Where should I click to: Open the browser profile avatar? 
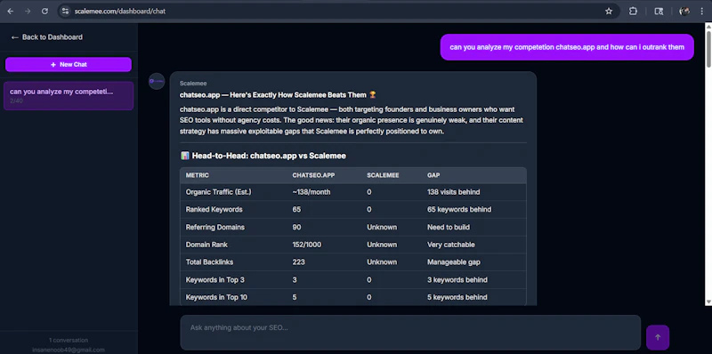click(x=684, y=12)
